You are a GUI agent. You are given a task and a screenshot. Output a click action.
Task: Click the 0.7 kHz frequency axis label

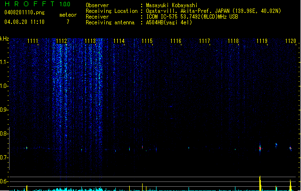click(x=4, y=158)
